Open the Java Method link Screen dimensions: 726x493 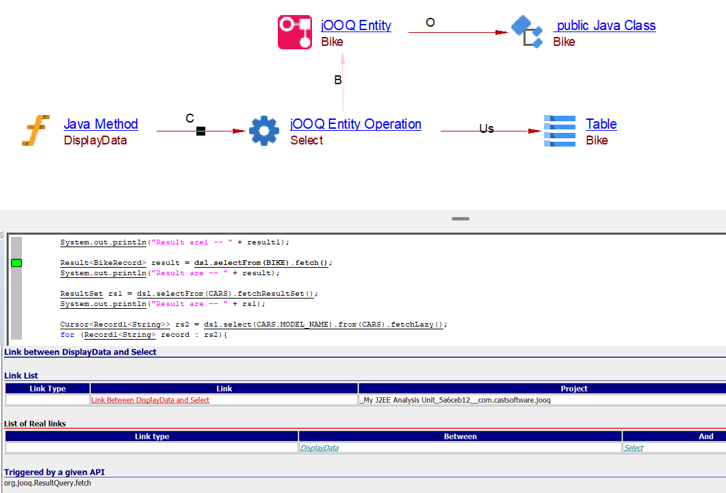101,124
